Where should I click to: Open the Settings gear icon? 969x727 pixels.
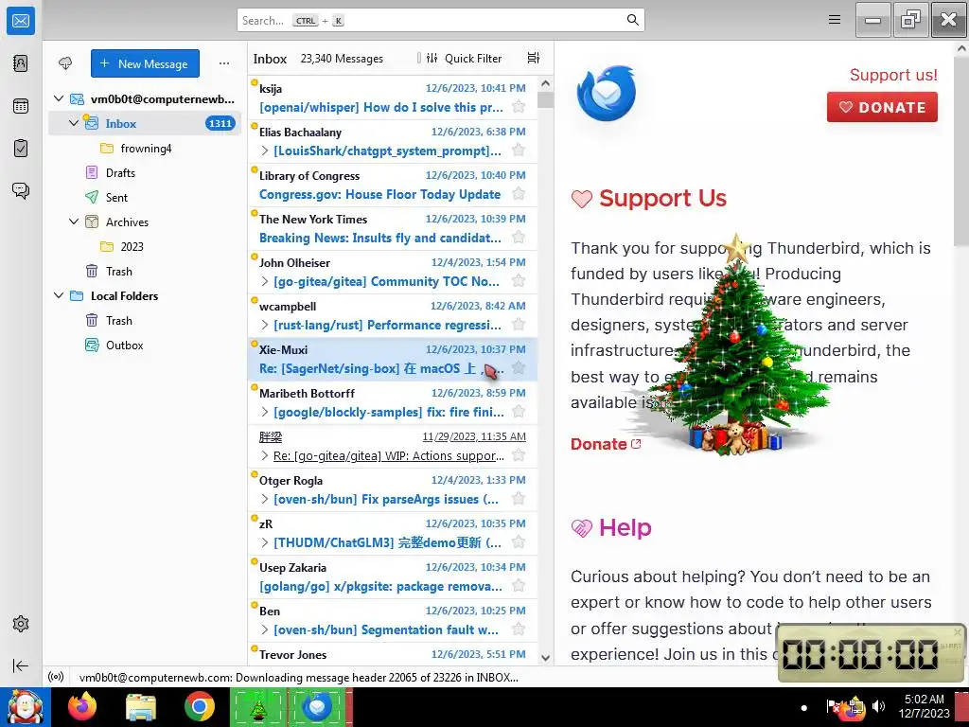tap(21, 624)
